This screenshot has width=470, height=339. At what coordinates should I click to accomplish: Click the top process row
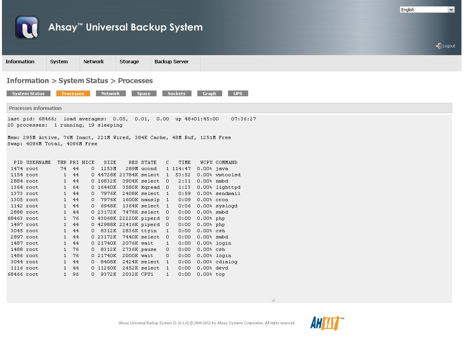[117, 274]
